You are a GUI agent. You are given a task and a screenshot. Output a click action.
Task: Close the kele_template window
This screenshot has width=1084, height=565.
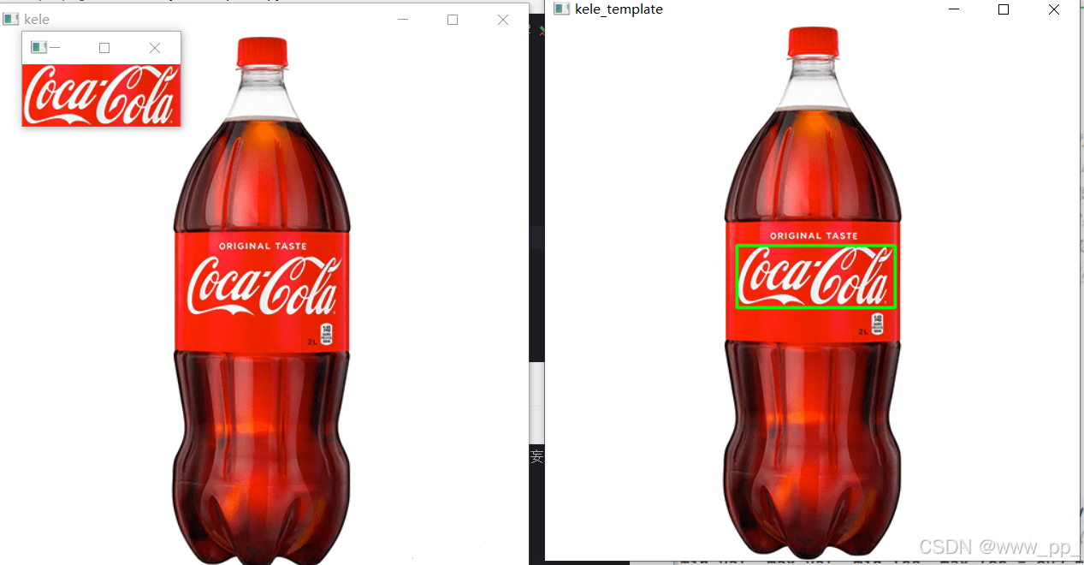pyautogui.click(x=1054, y=9)
